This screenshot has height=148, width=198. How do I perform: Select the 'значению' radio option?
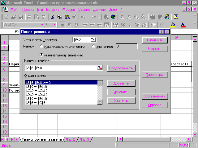tap(93, 47)
